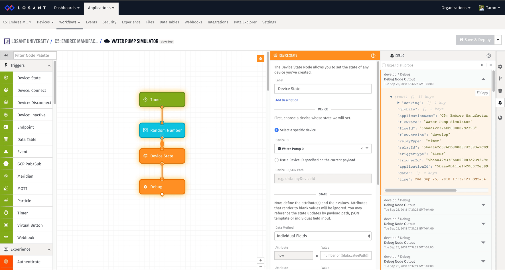
Task: Select the Random Number node on canvas
Action: tap(162, 130)
